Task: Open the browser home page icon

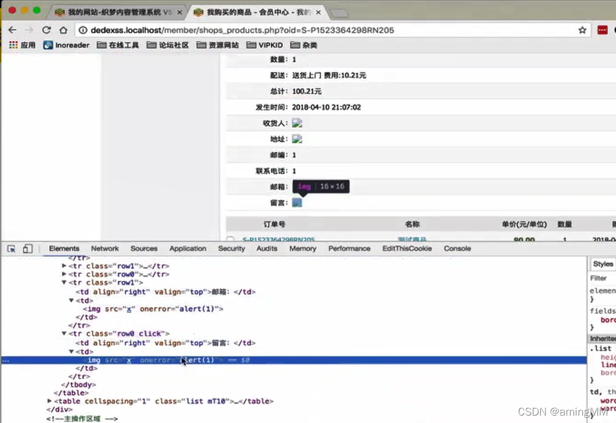Action: (63, 30)
